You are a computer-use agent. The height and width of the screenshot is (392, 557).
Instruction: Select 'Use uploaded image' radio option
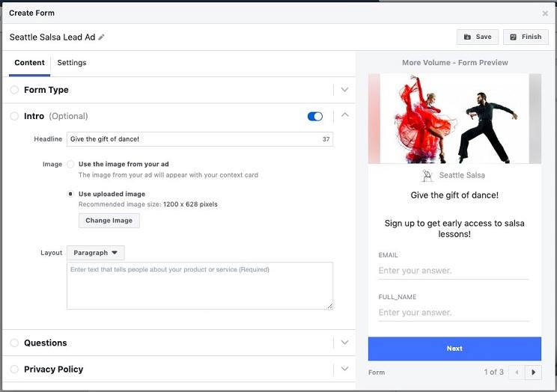70,194
